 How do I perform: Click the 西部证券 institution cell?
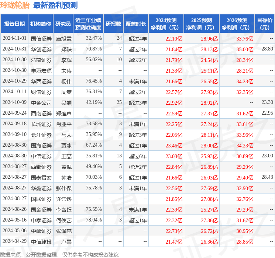(41, 167)
